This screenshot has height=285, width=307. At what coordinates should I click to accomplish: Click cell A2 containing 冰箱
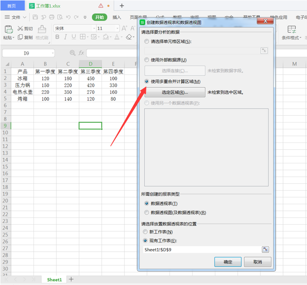pyautogui.click(x=22, y=78)
